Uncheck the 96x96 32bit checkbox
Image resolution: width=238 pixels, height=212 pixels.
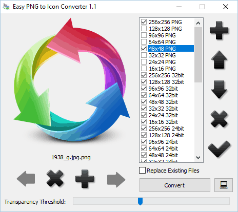click(x=144, y=89)
